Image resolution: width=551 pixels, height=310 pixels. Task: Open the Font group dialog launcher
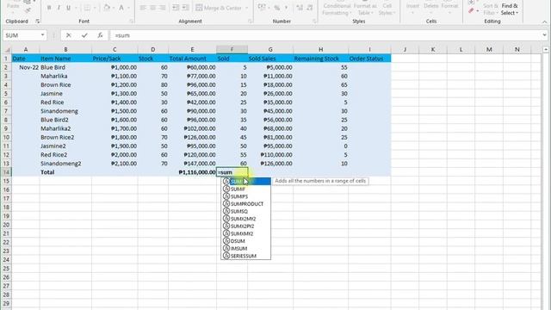[x=131, y=22]
